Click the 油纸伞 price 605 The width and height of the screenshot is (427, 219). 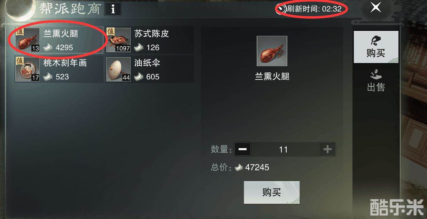pyautogui.click(x=153, y=77)
